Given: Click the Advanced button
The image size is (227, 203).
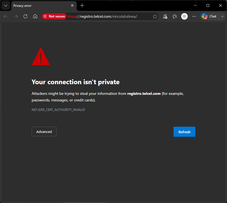Looking at the screenshot, I should (44, 132).
